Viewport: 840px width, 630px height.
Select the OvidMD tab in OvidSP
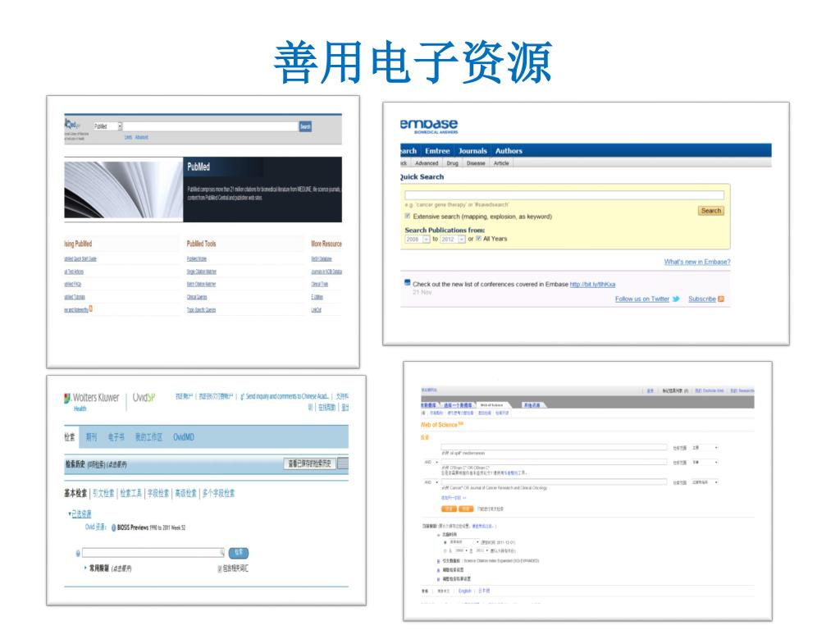pyautogui.click(x=183, y=437)
